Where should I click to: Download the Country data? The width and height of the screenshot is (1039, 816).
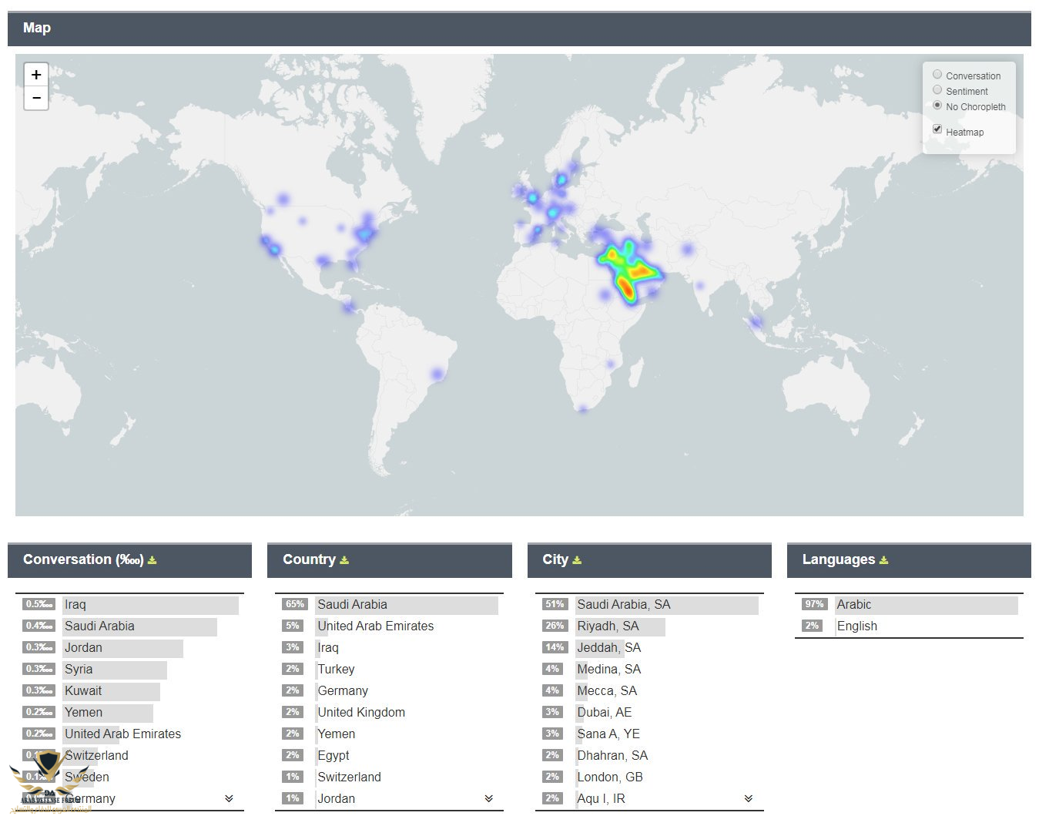point(344,560)
